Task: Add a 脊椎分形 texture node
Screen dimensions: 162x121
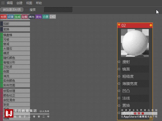Action: 15,62
